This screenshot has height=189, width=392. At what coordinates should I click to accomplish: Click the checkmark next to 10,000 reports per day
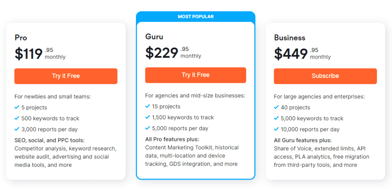pos(276,129)
